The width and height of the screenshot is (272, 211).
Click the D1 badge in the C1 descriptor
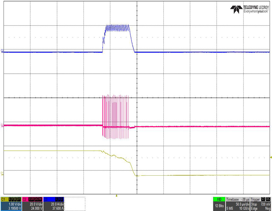pyautogui.click(x=18, y=199)
